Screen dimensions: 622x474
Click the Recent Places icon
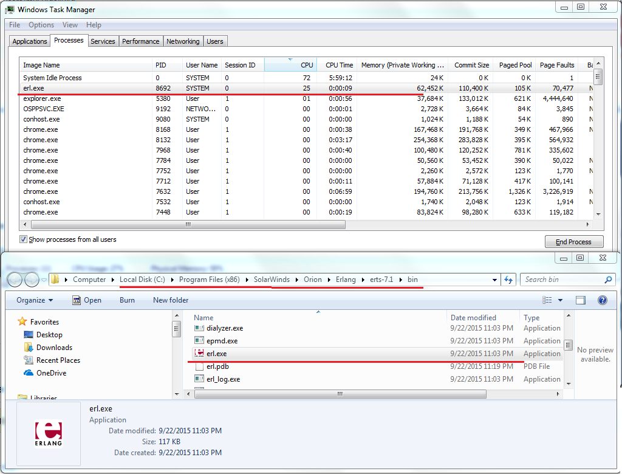[28, 360]
